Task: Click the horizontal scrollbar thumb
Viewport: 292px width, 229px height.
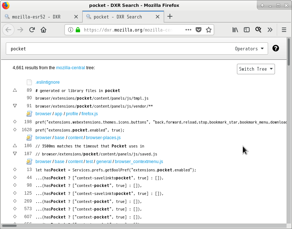Action: (x=9, y=226)
